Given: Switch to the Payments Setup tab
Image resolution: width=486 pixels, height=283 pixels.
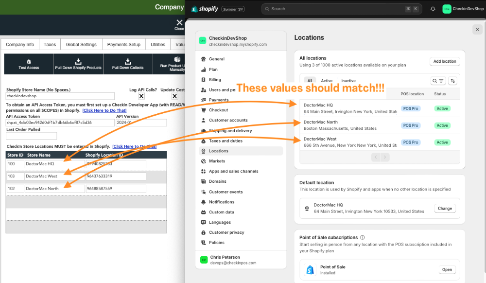Looking at the screenshot, I should 123,44.
